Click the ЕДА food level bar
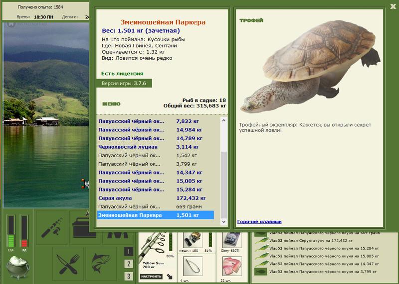The width and height of the screenshot is (399, 284). coord(10,231)
